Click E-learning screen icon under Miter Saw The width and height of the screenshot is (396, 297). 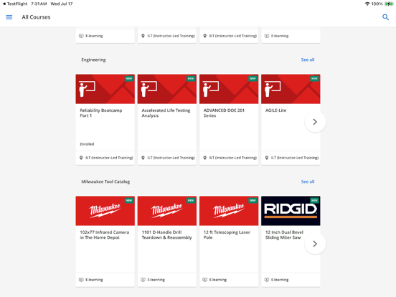pyautogui.click(x=267, y=280)
